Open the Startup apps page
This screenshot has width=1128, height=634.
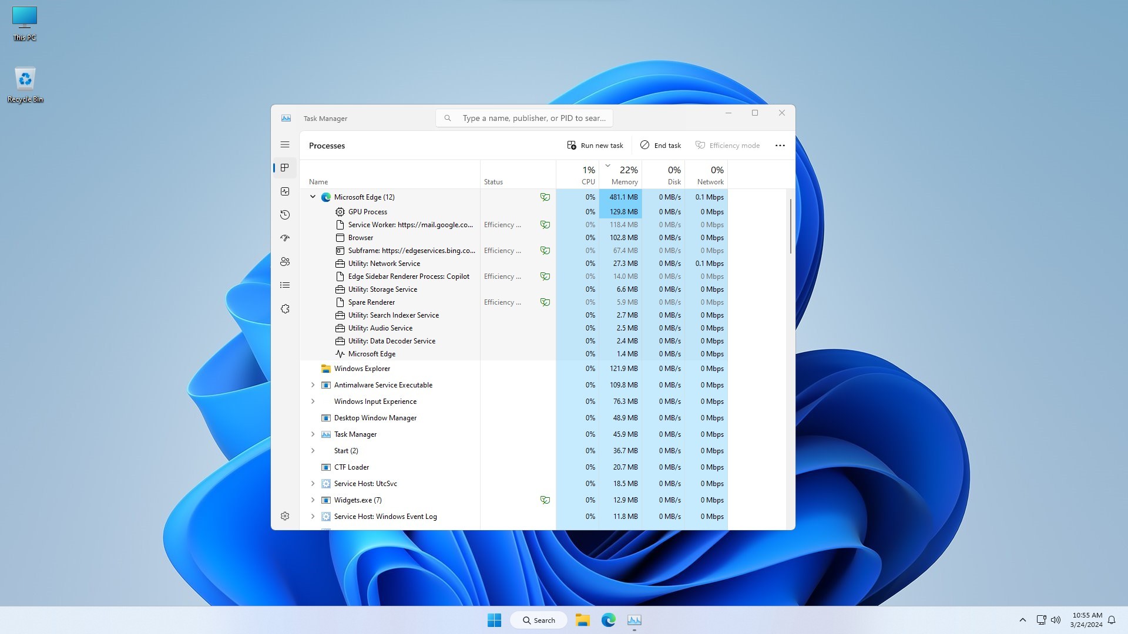click(x=285, y=238)
